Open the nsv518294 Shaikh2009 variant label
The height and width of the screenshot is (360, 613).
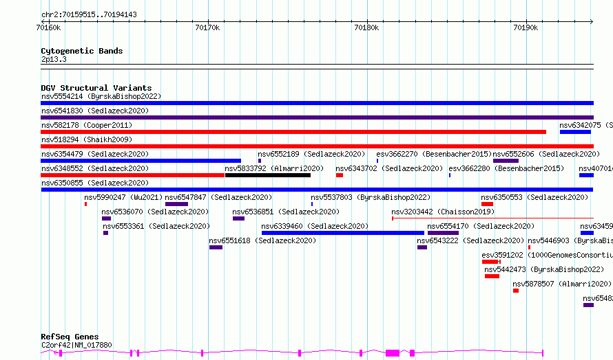pos(87,139)
